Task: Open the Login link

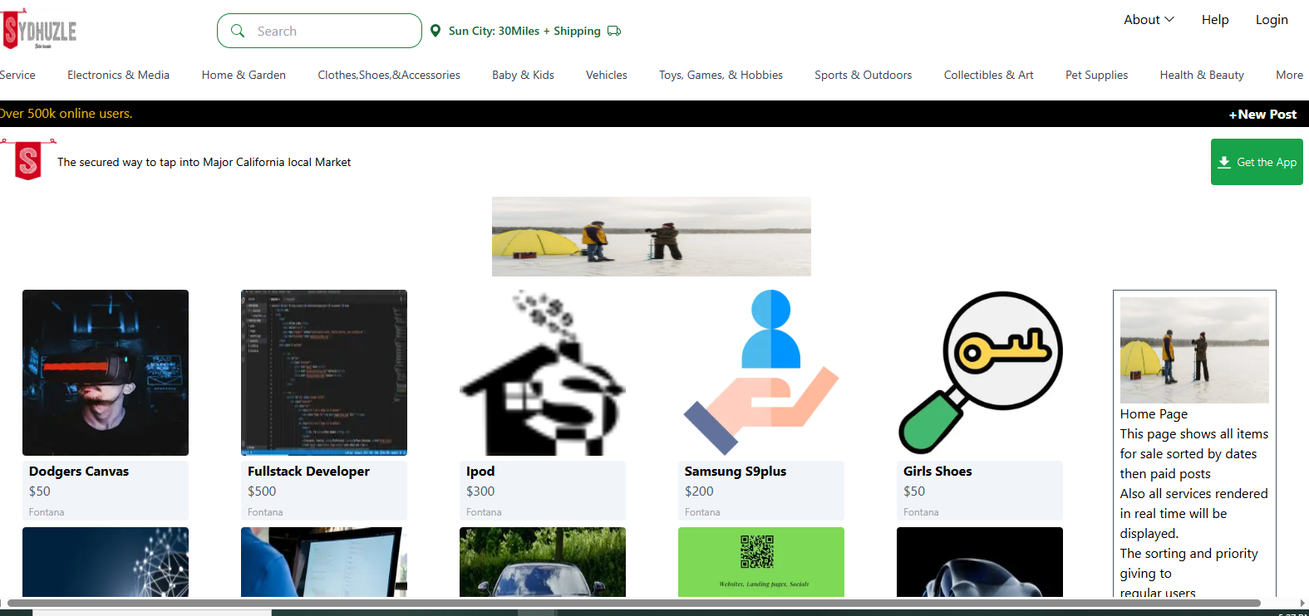Action: (x=1272, y=20)
